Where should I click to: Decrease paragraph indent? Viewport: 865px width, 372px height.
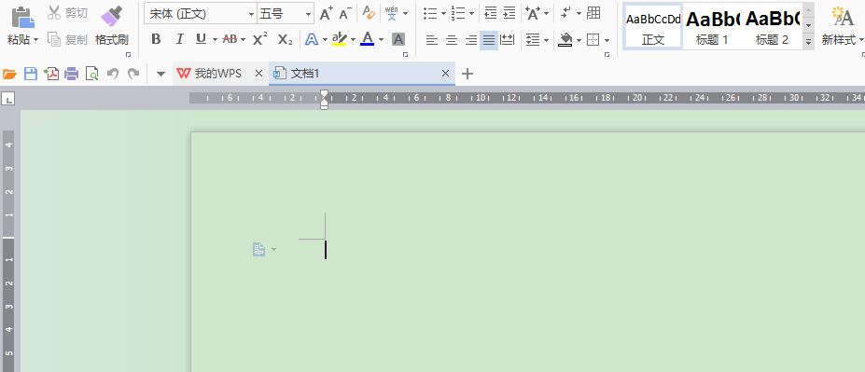click(x=491, y=13)
